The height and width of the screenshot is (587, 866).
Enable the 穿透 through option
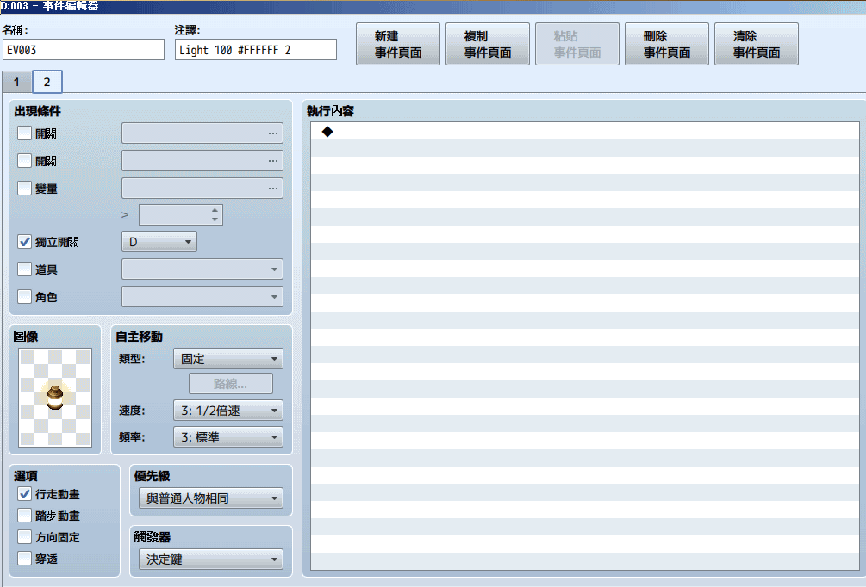click(24, 559)
